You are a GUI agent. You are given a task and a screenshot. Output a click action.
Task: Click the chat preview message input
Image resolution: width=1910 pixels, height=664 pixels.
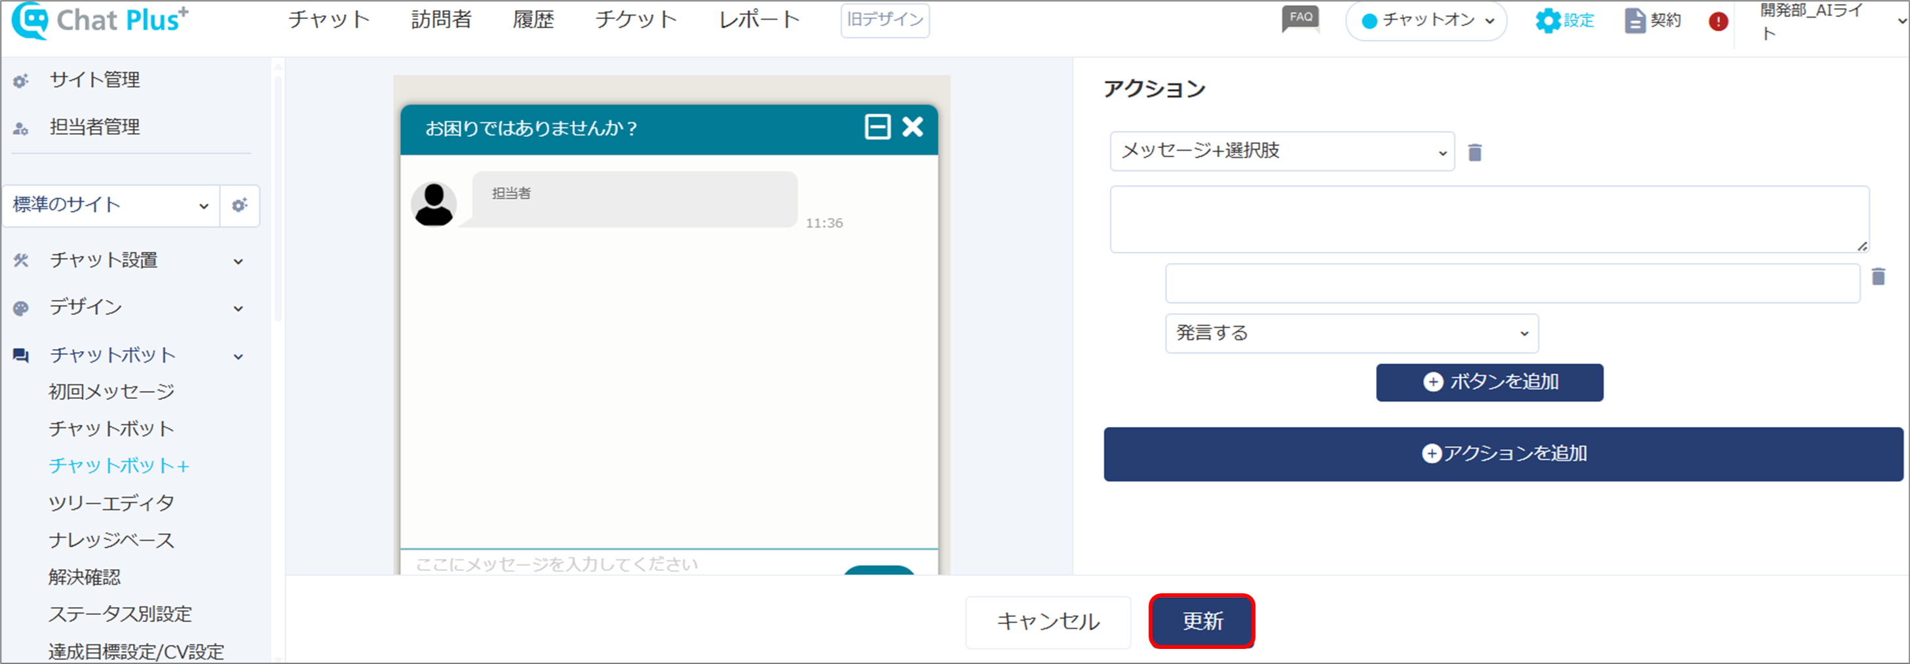tap(621, 563)
